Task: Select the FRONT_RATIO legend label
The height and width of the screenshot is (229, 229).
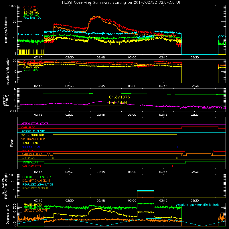Action: 33,205
